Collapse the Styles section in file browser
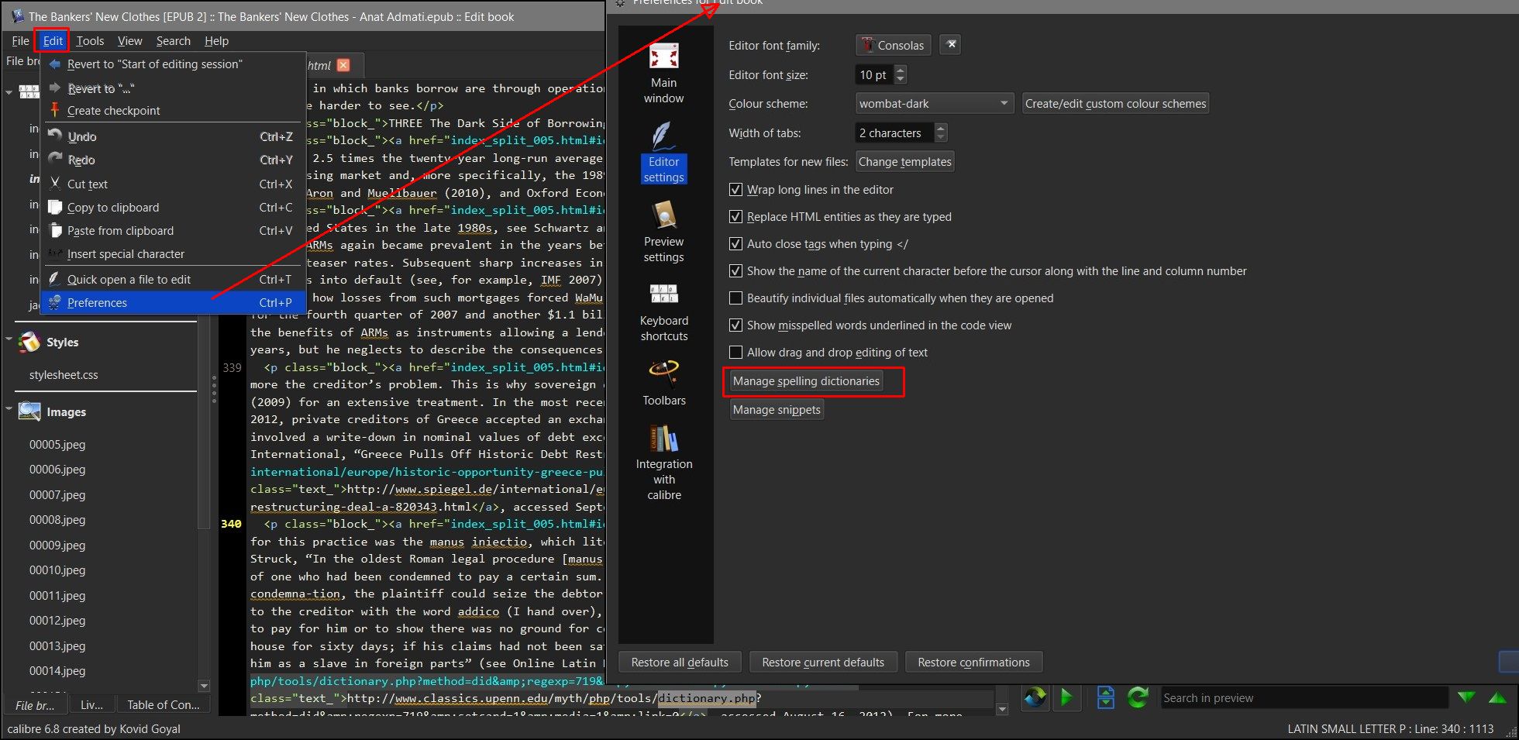This screenshot has width=1519, height=740. [9, 339]
